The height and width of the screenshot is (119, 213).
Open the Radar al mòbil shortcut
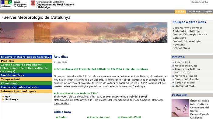[x=184, y=83]
